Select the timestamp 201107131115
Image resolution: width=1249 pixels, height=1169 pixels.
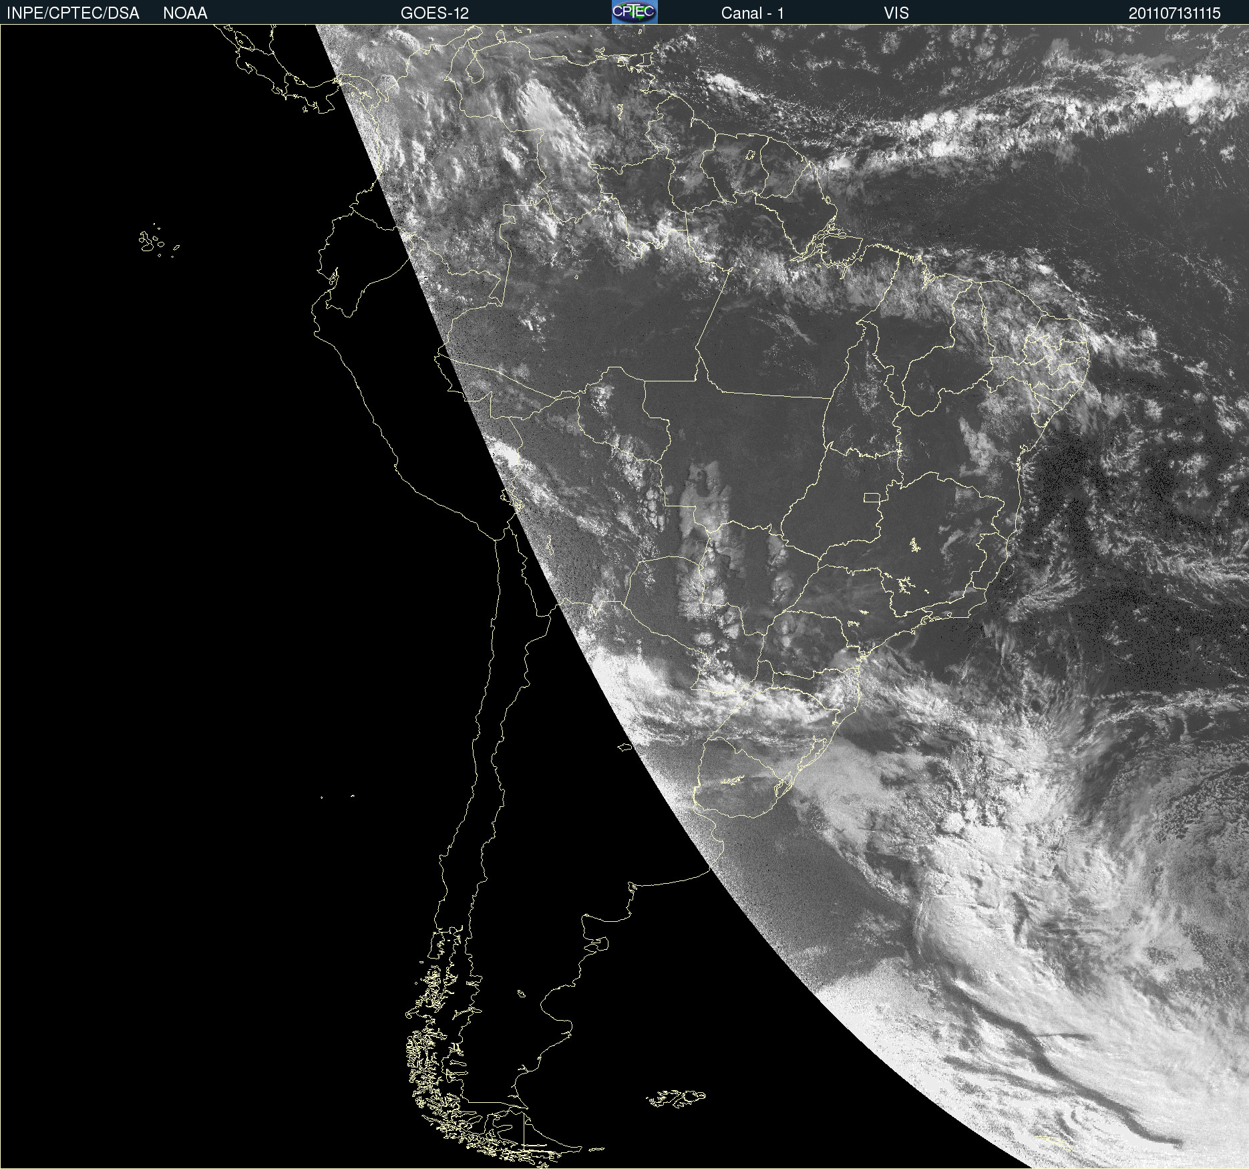coord(1175,13)
